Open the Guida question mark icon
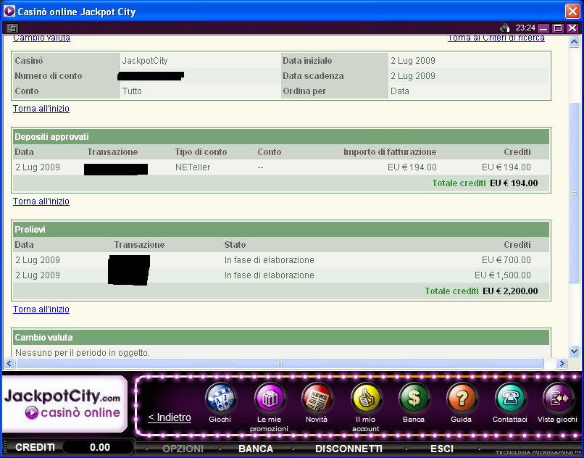Screen dimensions: 584x458 (462, 399)
